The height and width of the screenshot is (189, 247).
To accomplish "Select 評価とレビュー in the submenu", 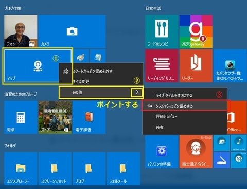I will (185, 116).
